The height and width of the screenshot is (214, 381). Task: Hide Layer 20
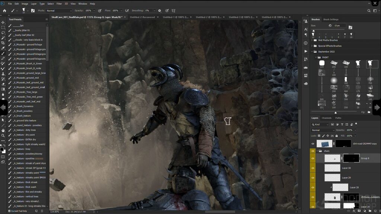pyautogui.click(x=313, y=207)
